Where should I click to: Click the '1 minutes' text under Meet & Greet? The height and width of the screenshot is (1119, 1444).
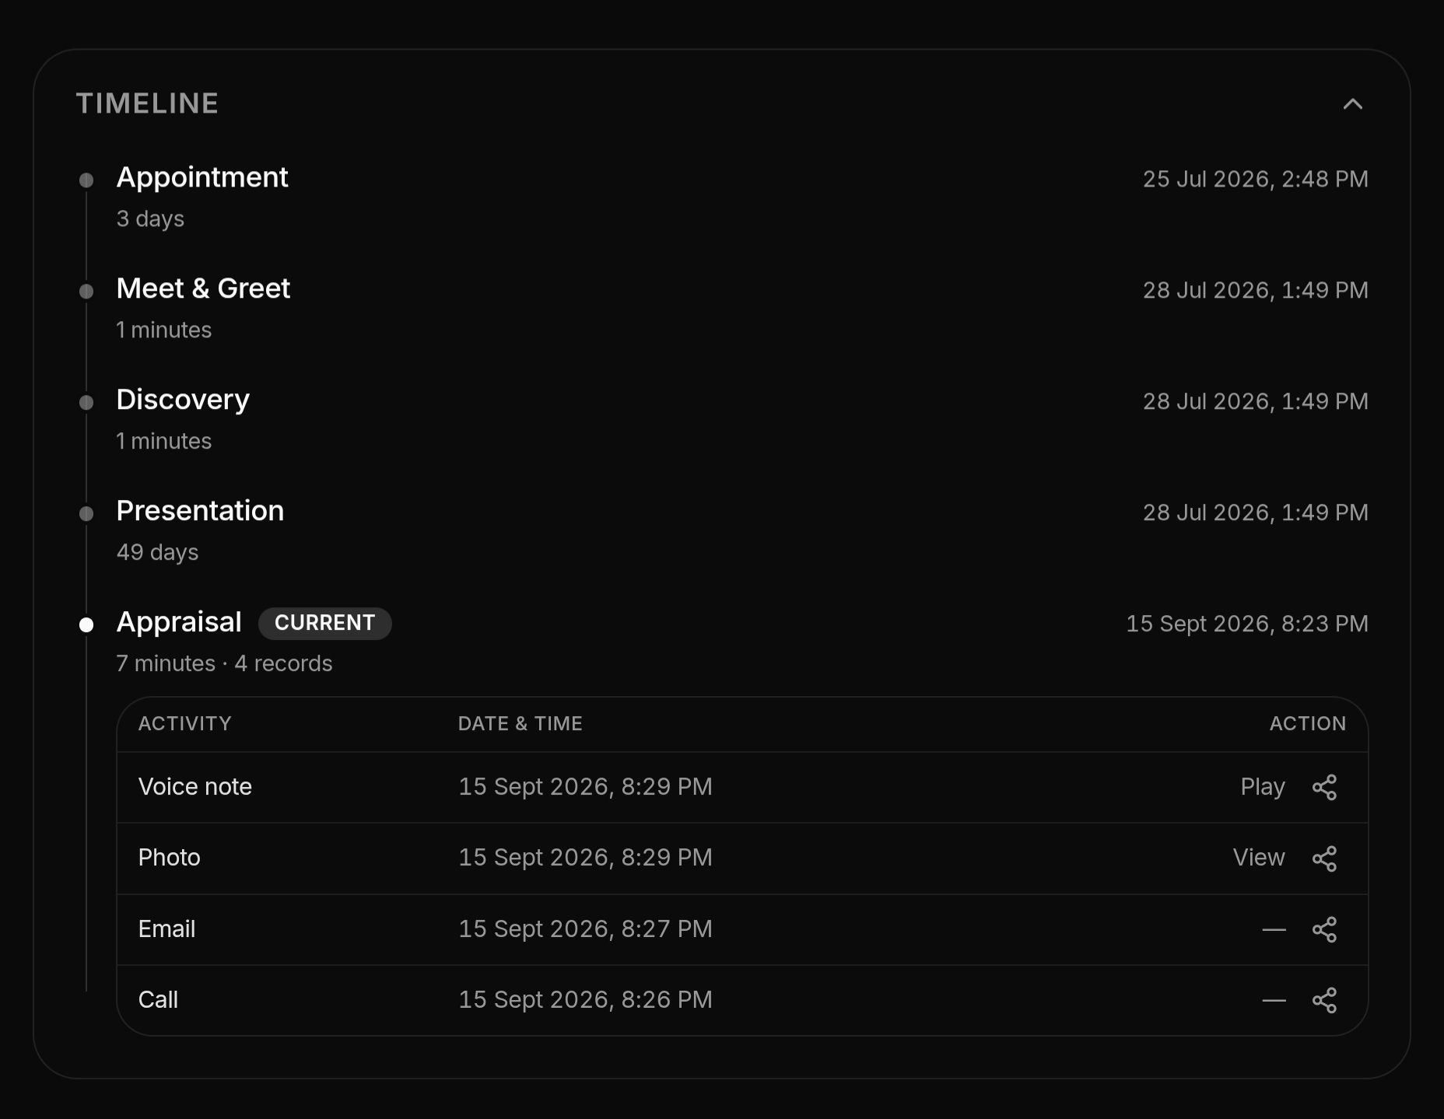point(163,330)
